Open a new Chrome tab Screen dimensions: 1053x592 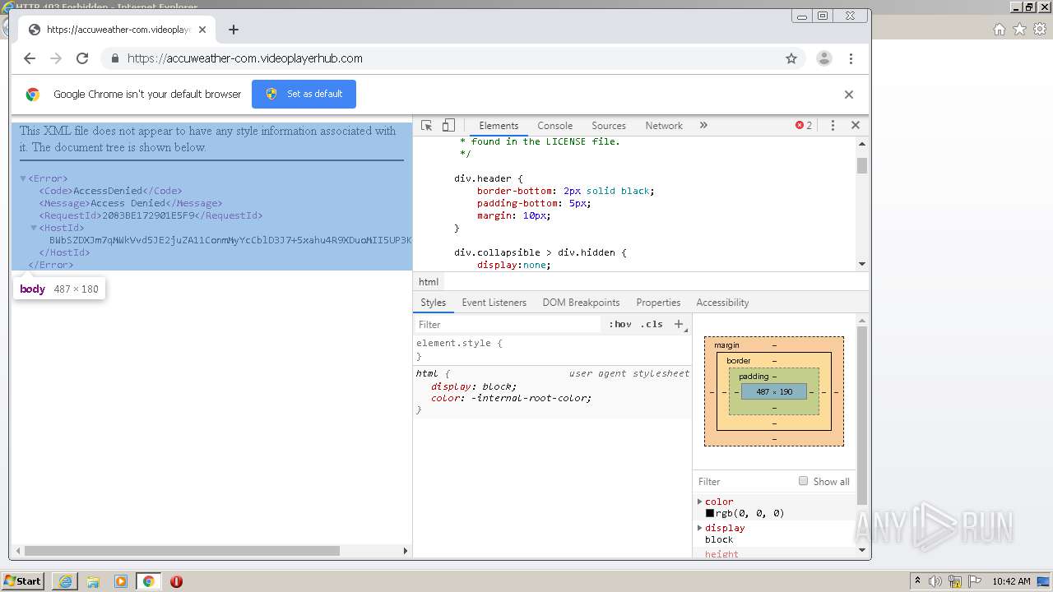coord(234,30)
